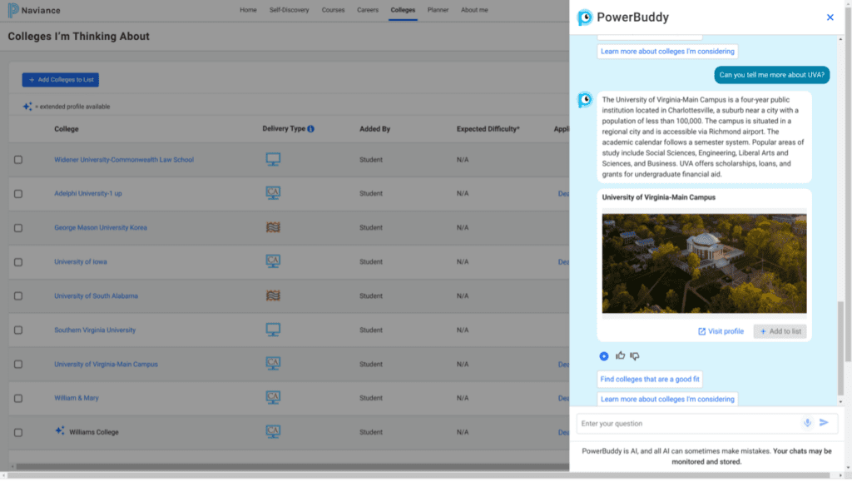Open University of Iowa link

81,262
